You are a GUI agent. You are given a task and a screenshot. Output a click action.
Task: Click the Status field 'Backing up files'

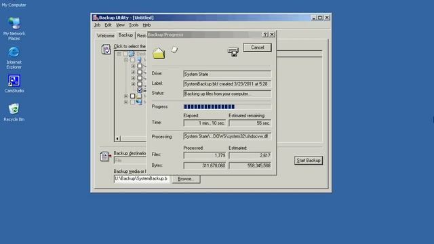click(x=227, y=94)
